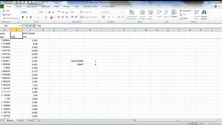
Task: Expand the Clear dropdown
Action: coord(188,18)
